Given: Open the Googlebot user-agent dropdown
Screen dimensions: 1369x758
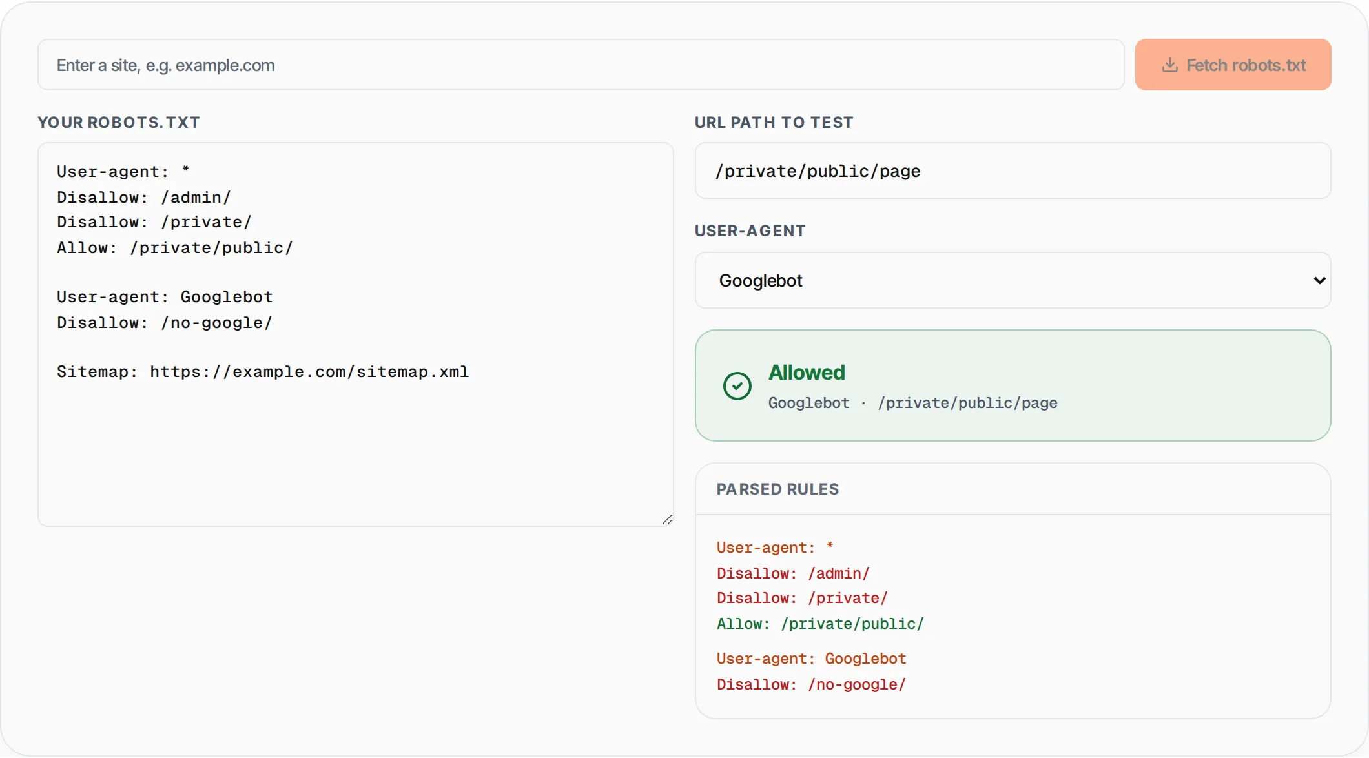Looking at the screenshot, I should coord(1013,280).
